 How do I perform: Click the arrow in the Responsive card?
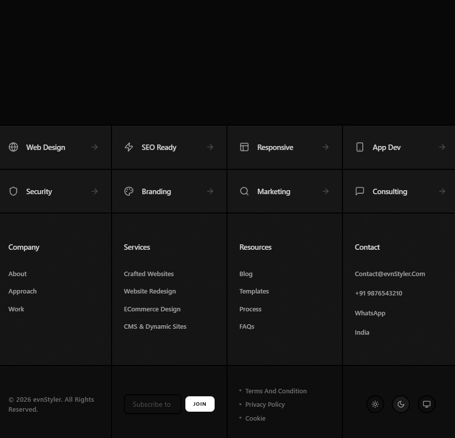click(x=326, y=147)
